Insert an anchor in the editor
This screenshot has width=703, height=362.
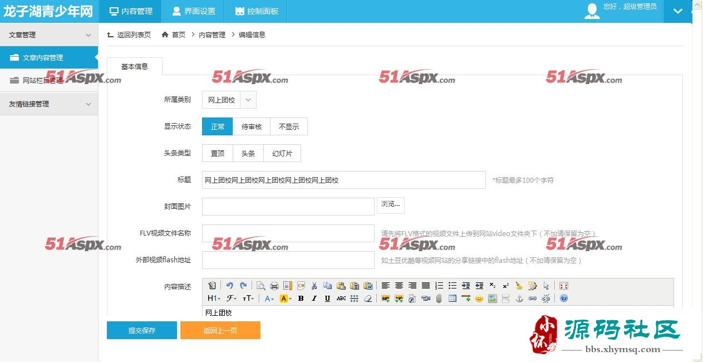click(519, 299)
